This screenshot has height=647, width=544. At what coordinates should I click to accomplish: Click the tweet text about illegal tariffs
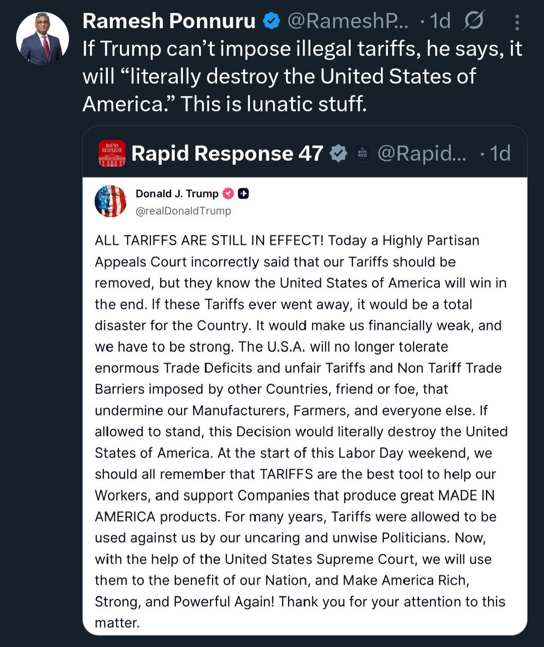302,76
